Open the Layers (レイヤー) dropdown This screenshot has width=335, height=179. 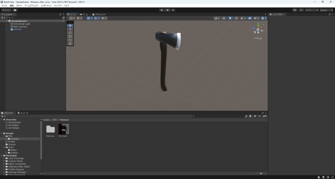click(312, 10)
